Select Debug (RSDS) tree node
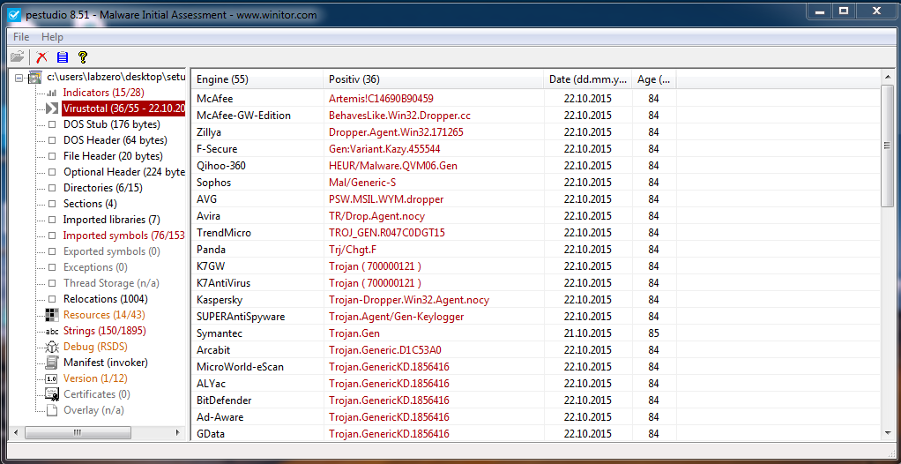 tap(95, 347)
